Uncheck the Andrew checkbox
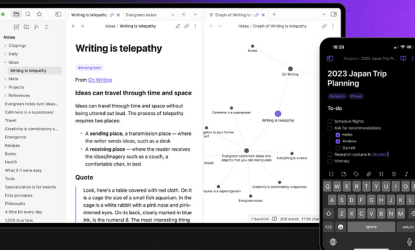The height and width of the screenshot is (250, 415). click(x=338, y=141)
